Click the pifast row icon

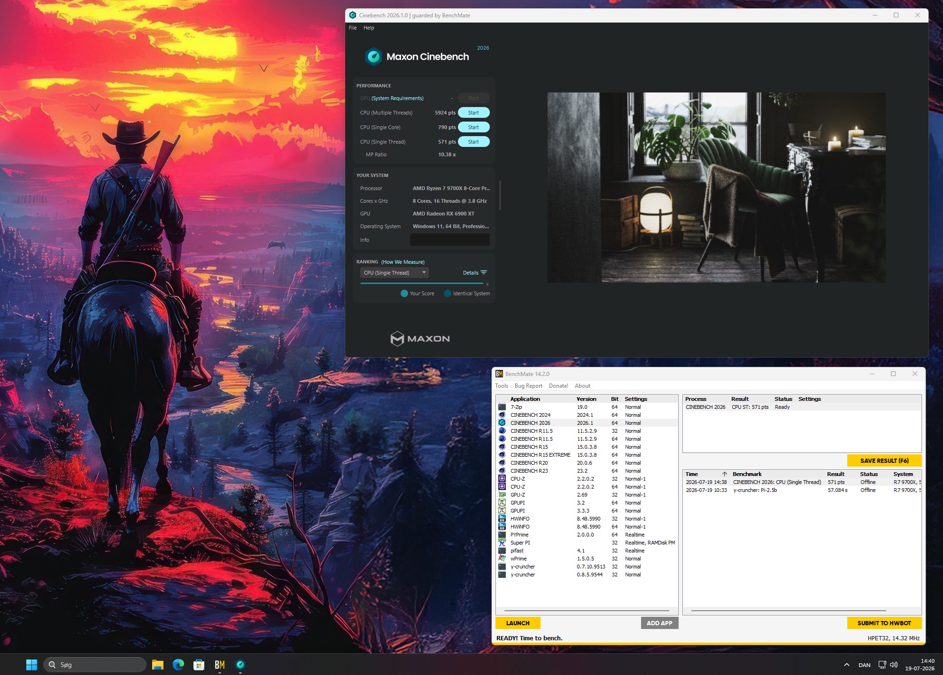[502, 551]
